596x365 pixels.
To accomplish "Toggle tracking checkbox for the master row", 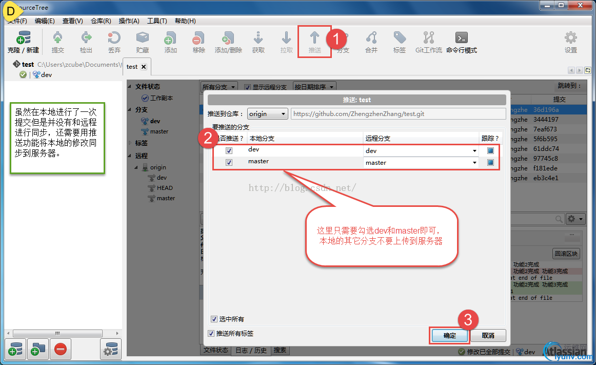I will [x=490, y=163].
